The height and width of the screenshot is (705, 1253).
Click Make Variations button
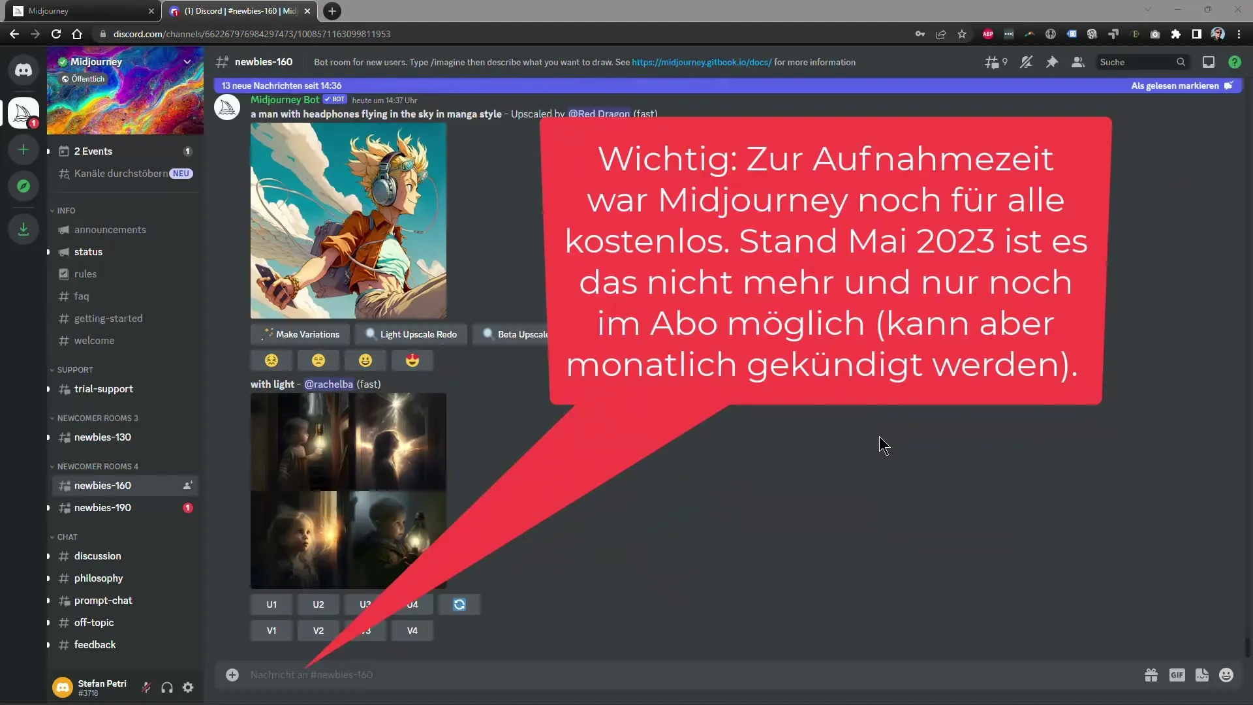click(300, 334)
